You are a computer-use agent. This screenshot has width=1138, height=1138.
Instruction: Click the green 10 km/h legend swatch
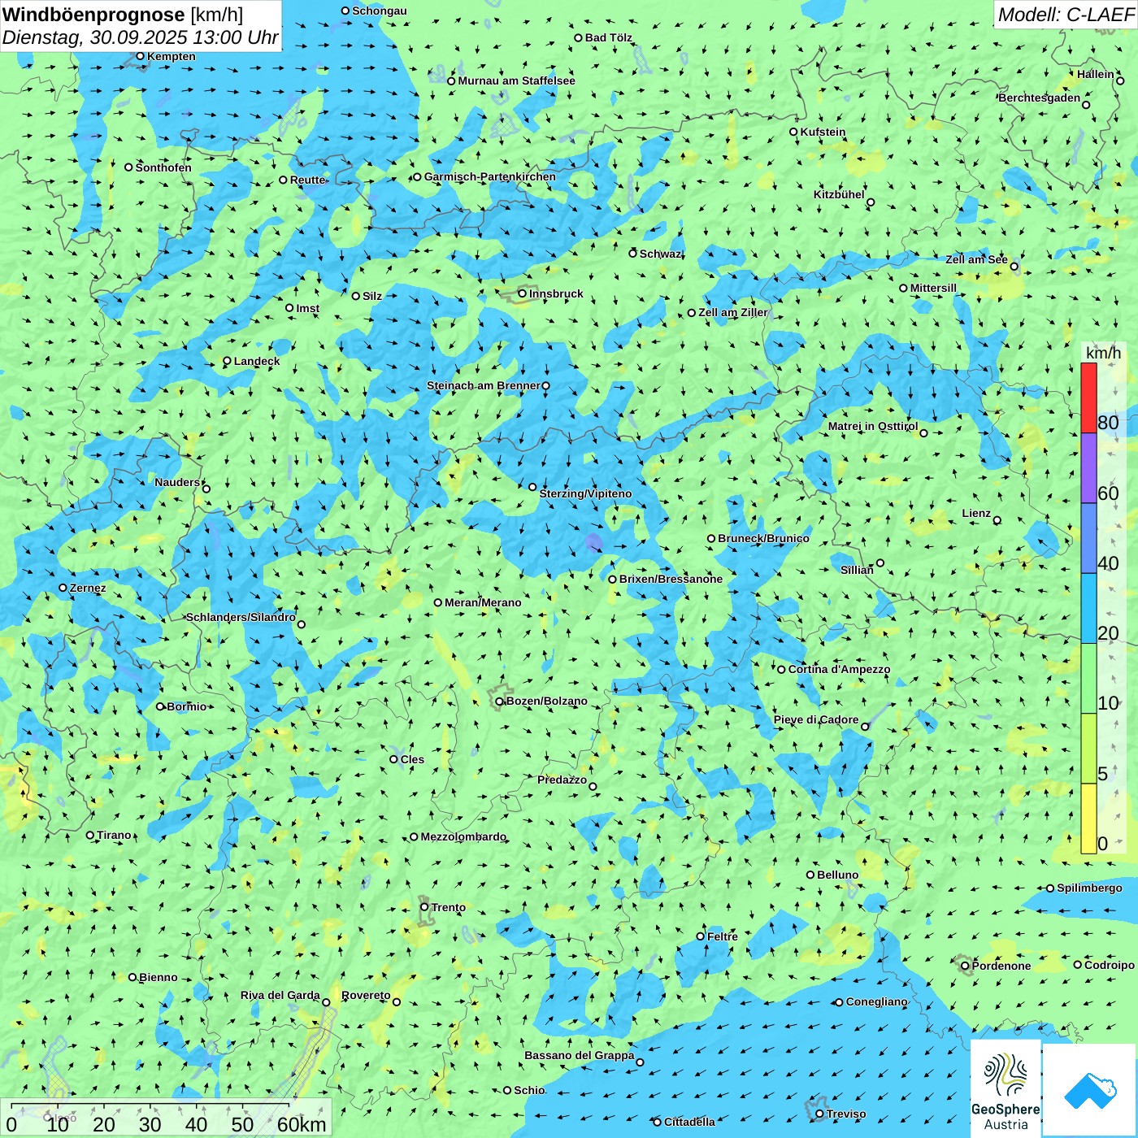click(1088, 679)
